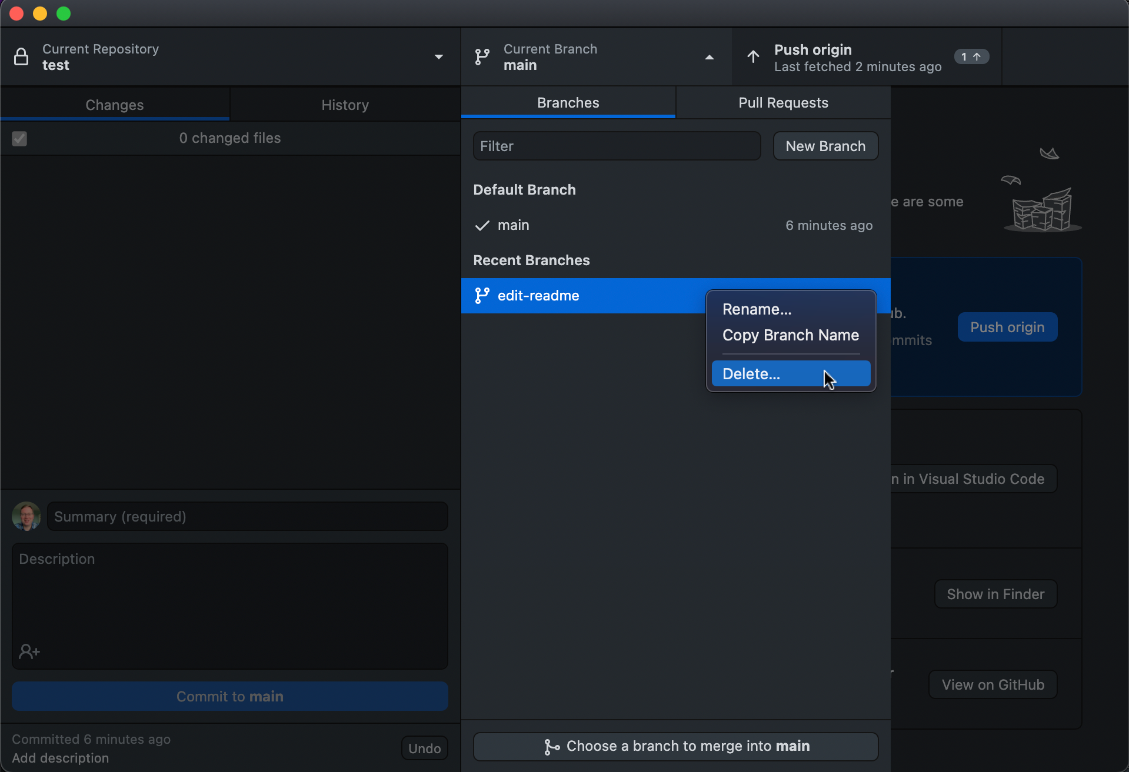
Task: Click the merge icon in the bottom branch bar
Action: coord(552,746)
